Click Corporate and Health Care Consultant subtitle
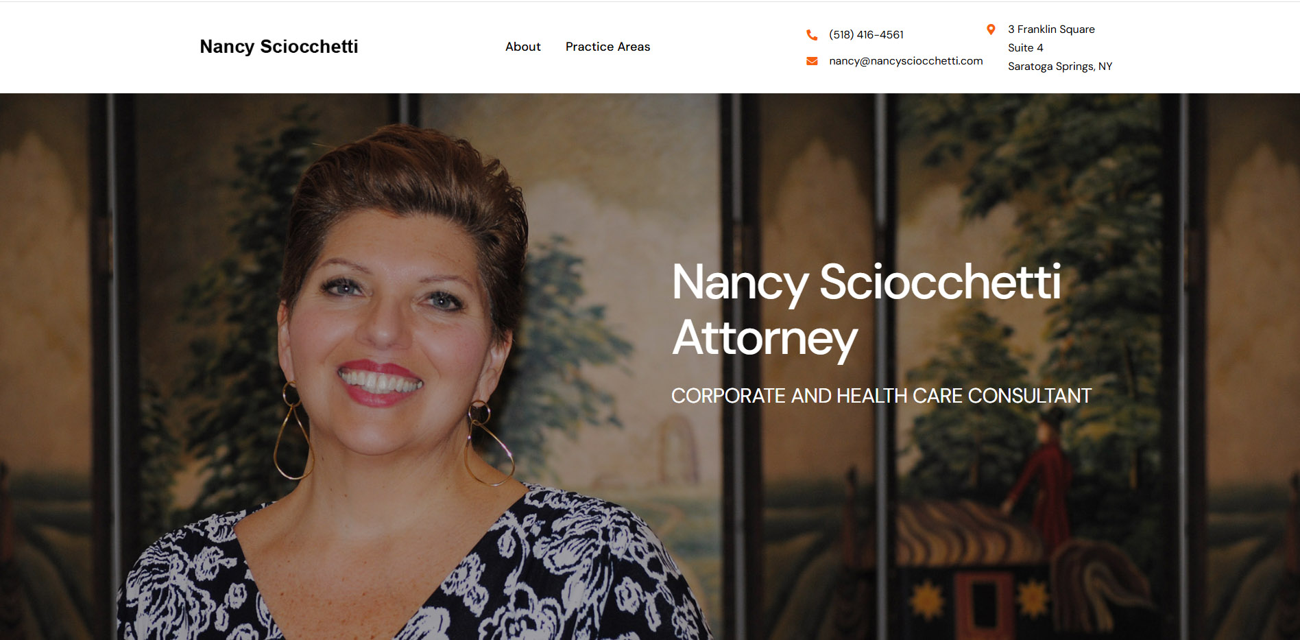1300x640 pixels. pyautogui.click(x=881, y=396)
